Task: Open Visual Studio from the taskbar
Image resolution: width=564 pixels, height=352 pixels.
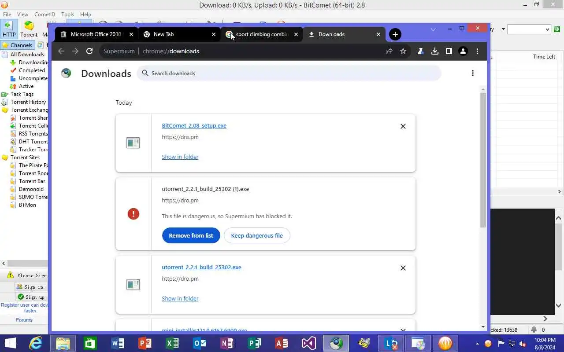Action: 309,343
